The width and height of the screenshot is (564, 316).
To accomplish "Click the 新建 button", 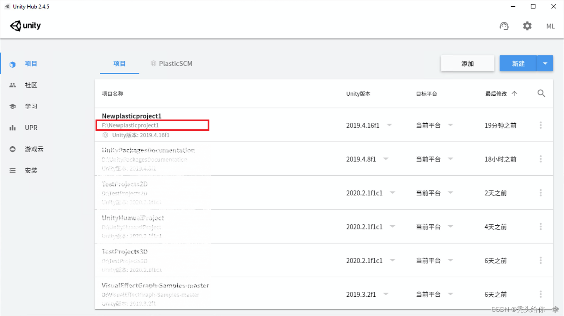I will point(518,64).
